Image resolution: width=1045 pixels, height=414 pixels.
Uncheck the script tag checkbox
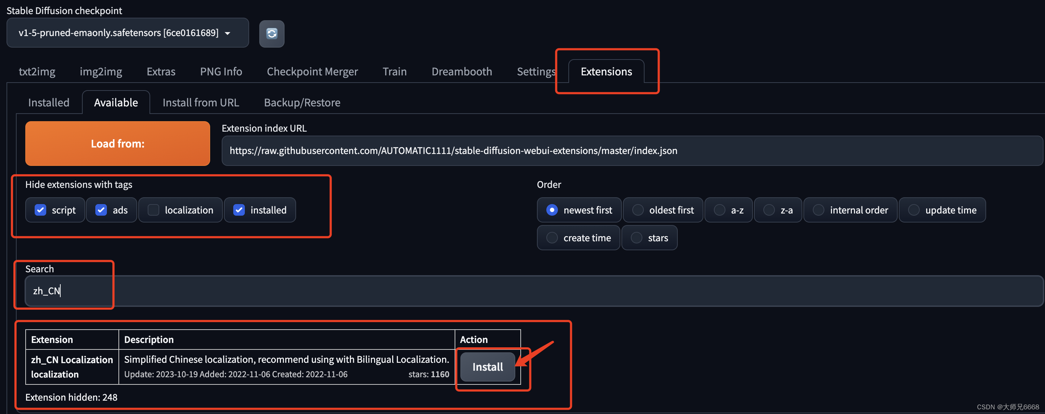point(40,210)
